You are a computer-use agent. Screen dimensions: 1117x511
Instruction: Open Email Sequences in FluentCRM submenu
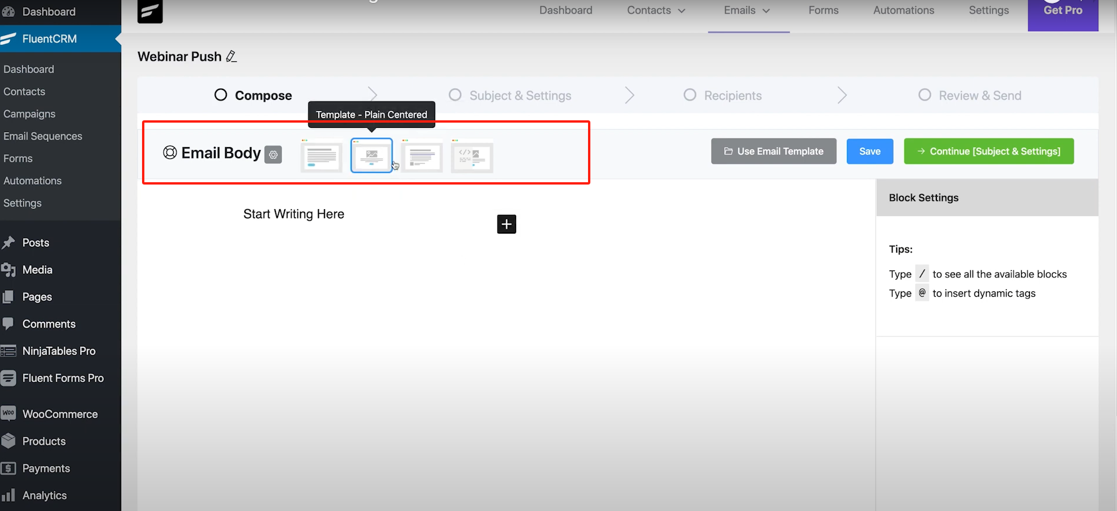43,136
